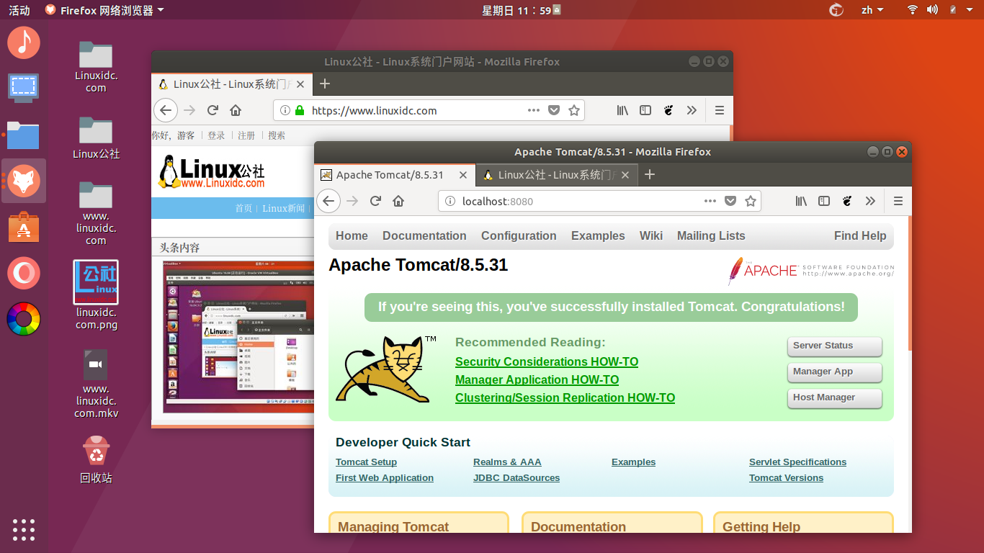The width and height of the screenshot is (984, 553).
Task: Click the overflow double-arrow toolbar icon
Action: [870, 201]
